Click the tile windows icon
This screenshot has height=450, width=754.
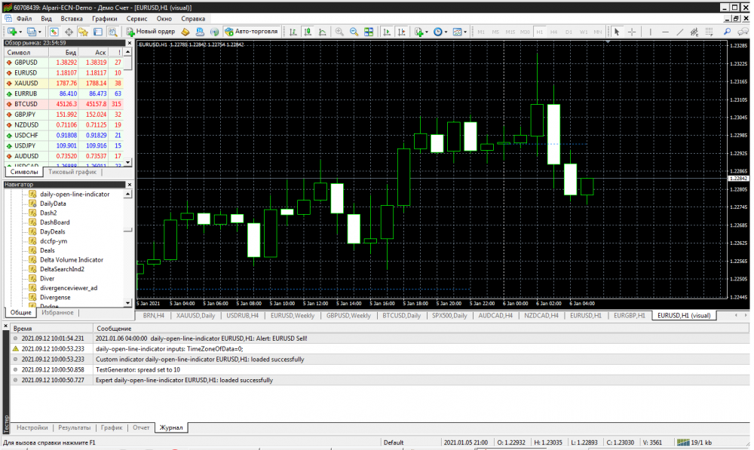[369, 32]
